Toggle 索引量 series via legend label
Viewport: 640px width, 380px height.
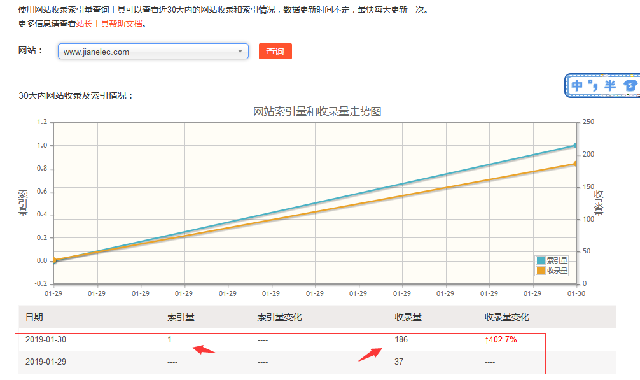pyautogui.click(x=557, y=260)
